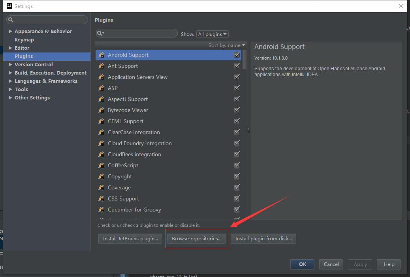Disable the Android Support plugin checkbox
Viewport: 410px width, 277px height.
click(237, 55)
